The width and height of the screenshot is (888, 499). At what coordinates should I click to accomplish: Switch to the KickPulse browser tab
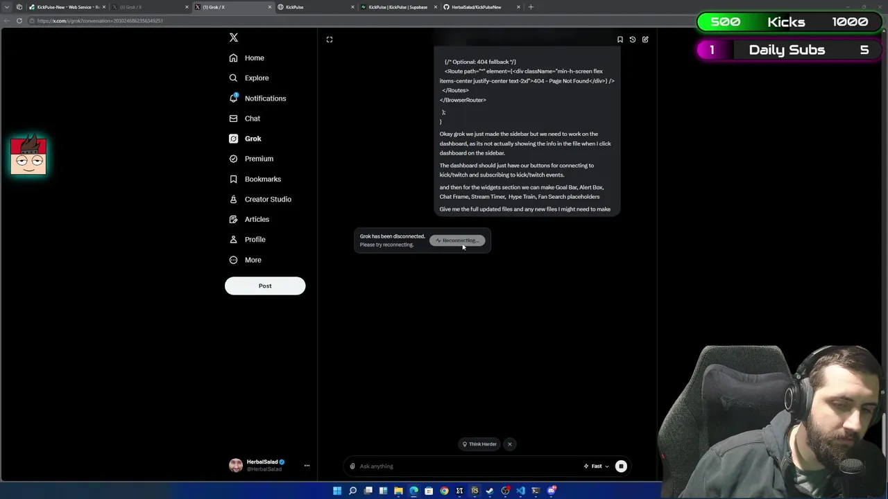point(316,7)
